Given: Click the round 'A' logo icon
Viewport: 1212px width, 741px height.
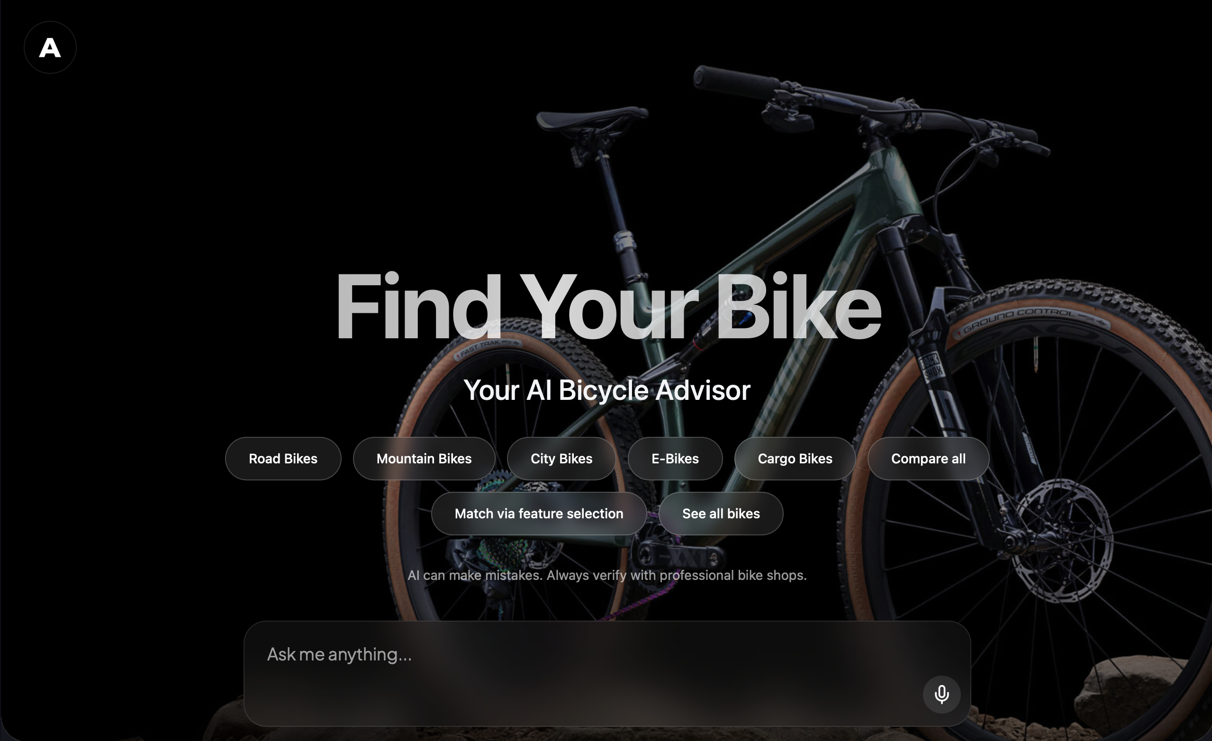Looking at the screenshot, I should tap(50, 48).
